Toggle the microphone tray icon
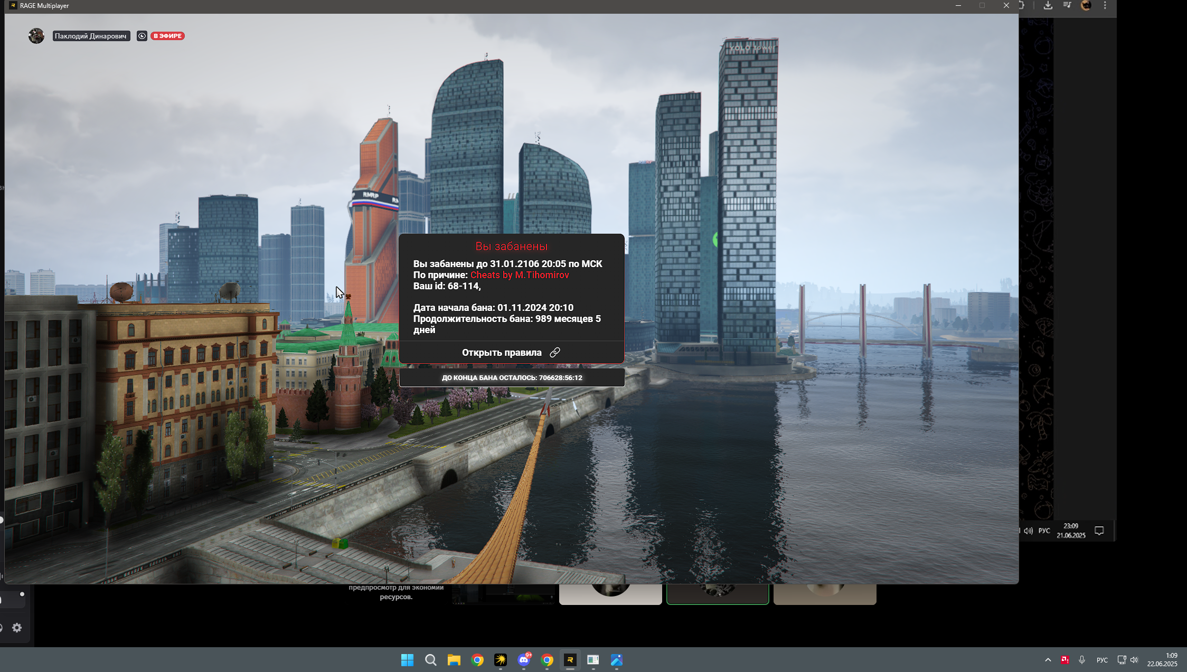 coord(1082,660)
